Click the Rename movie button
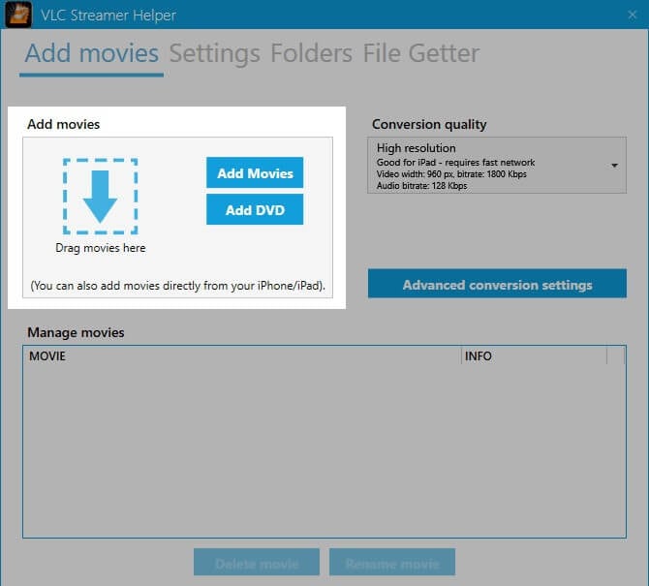 click(391, 563)
